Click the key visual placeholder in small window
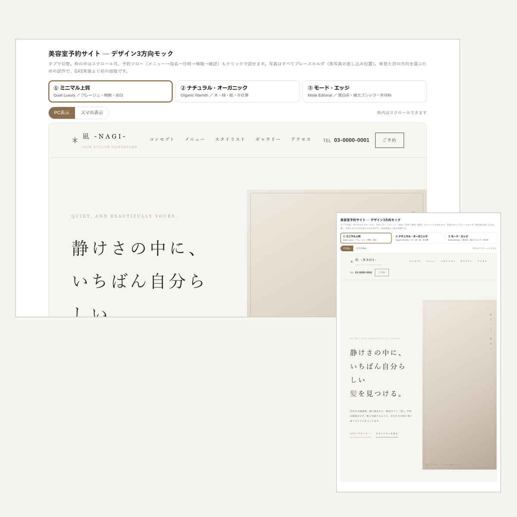Image resolution: width=517 pixels, height=517 pixels. (x=459, y=384)
